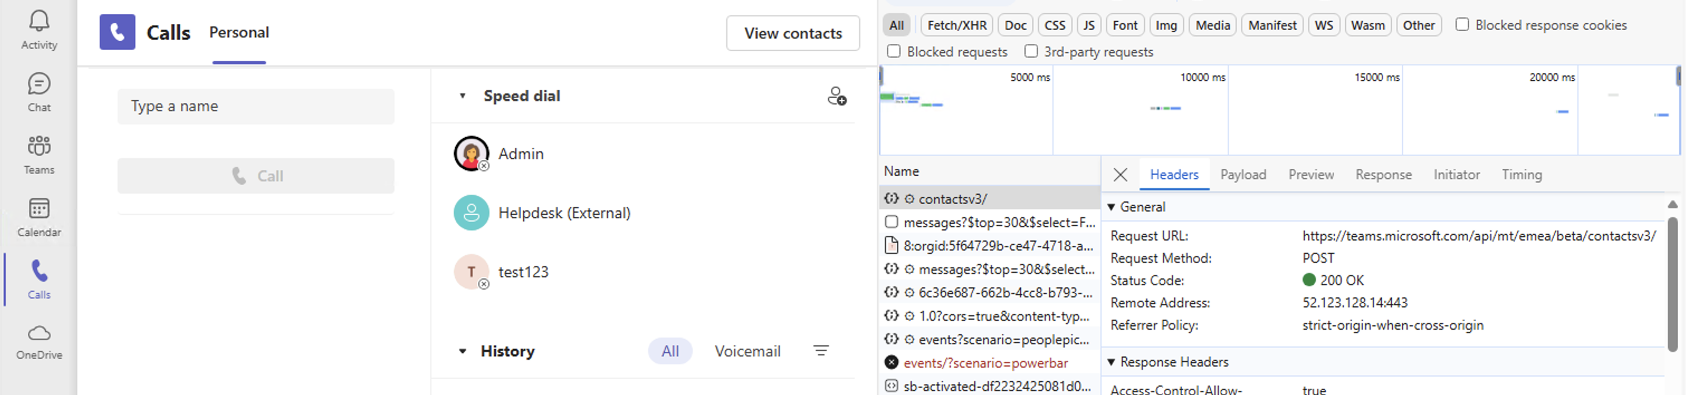This screenshot has width=1686, height=395.
Task: Click the headers panel vertical scrollbar
Action: point(1672,281)
